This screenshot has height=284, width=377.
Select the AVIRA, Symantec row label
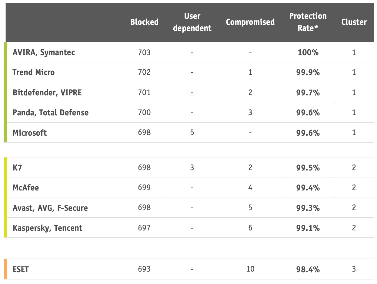pyautogui.click(x=44, y=52)
